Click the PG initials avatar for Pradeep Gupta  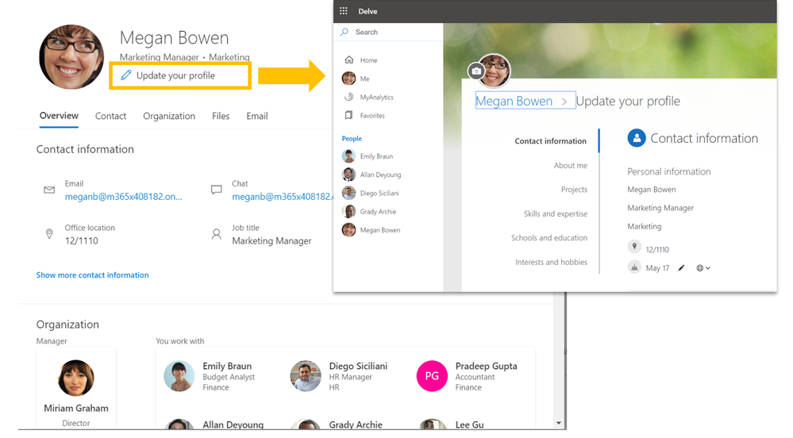click(432, 376)
